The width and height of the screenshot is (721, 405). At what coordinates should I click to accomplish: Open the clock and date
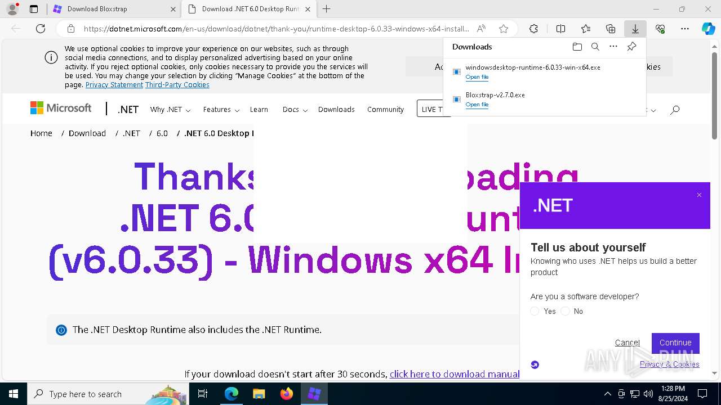673,394
